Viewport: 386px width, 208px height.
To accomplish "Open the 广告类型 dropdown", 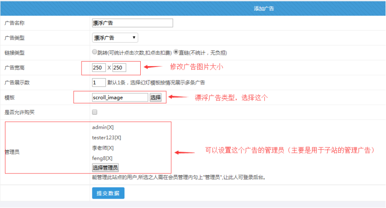I will pyautogui.click(x=115, y=38).
